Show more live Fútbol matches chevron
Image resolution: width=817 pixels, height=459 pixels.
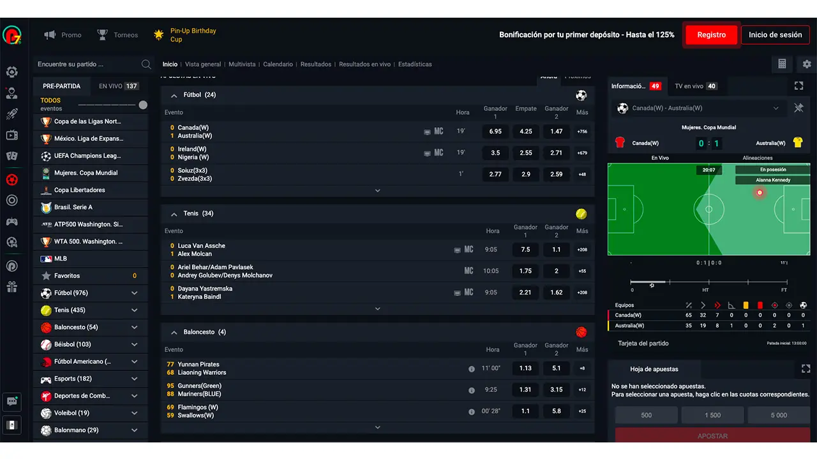coord(377,191)
